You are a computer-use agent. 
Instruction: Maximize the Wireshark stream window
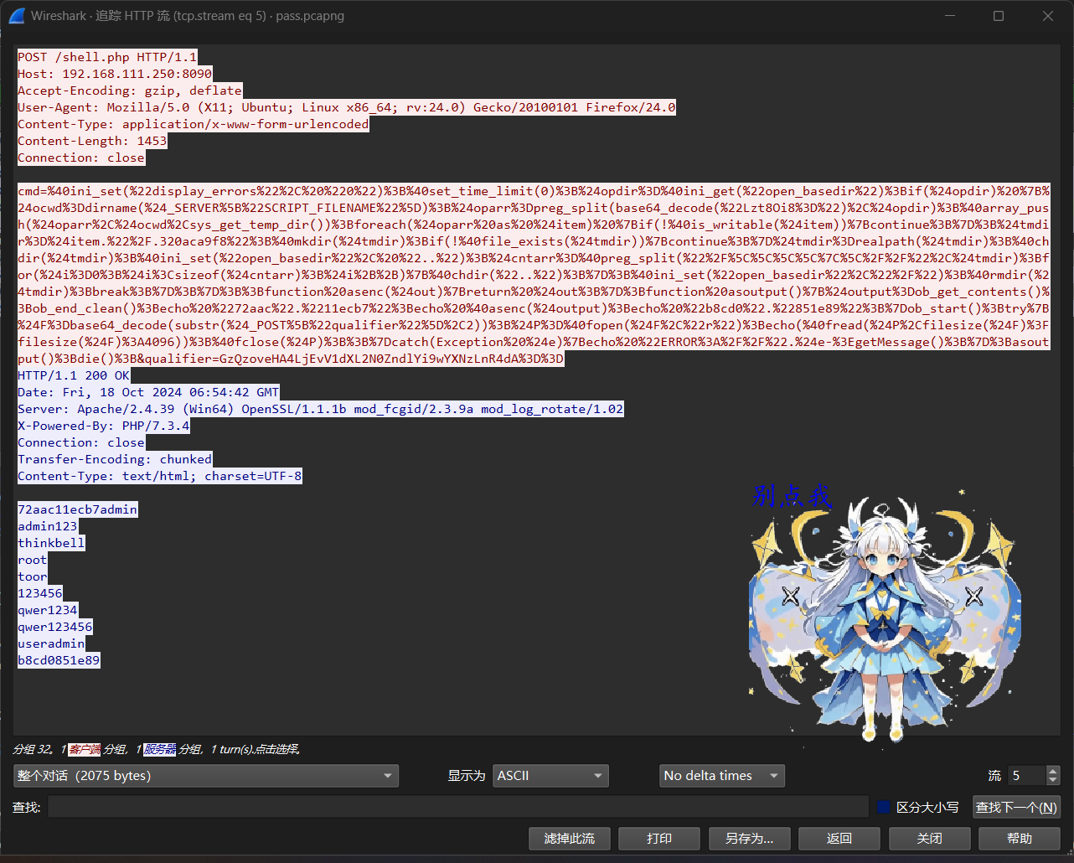coord(999,16)
